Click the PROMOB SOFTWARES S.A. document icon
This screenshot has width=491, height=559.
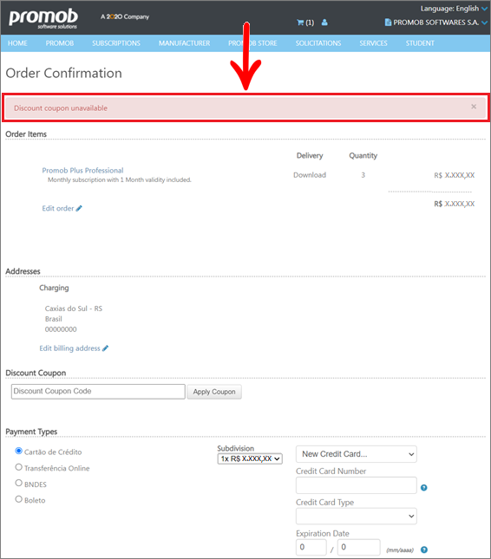point(388,23)
